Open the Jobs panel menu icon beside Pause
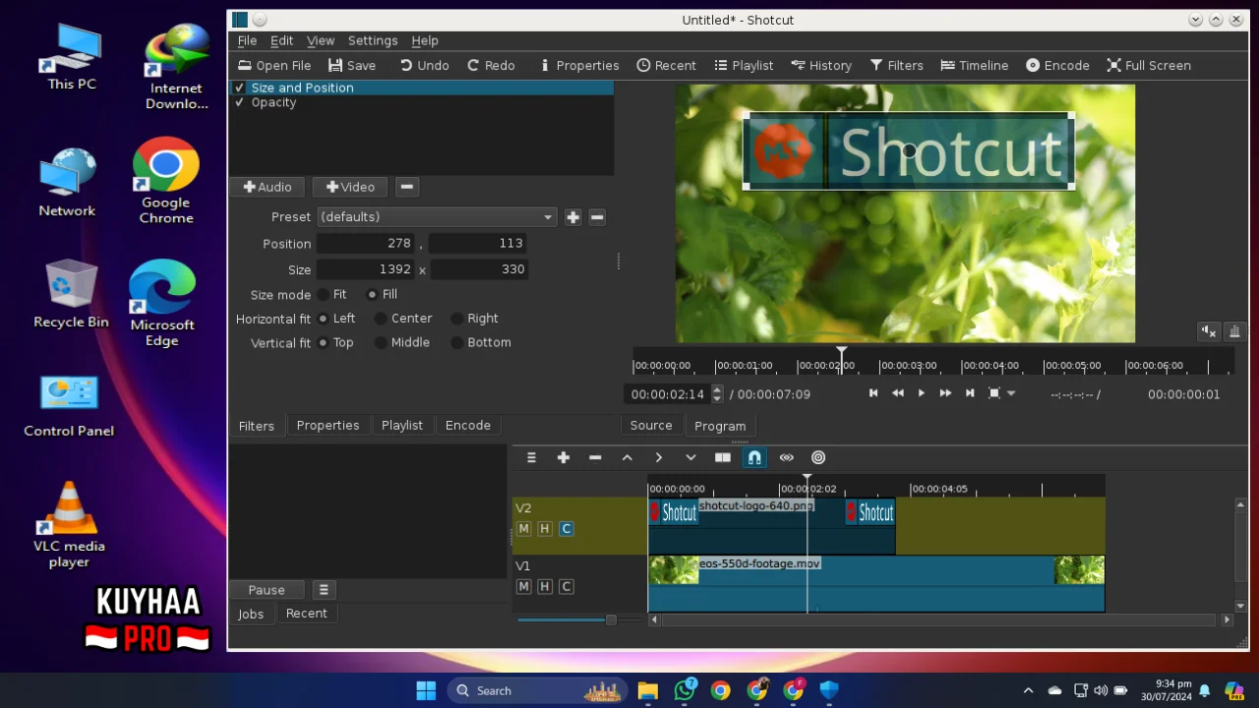This screenshot has height=708, width=1259. [324, 590]
